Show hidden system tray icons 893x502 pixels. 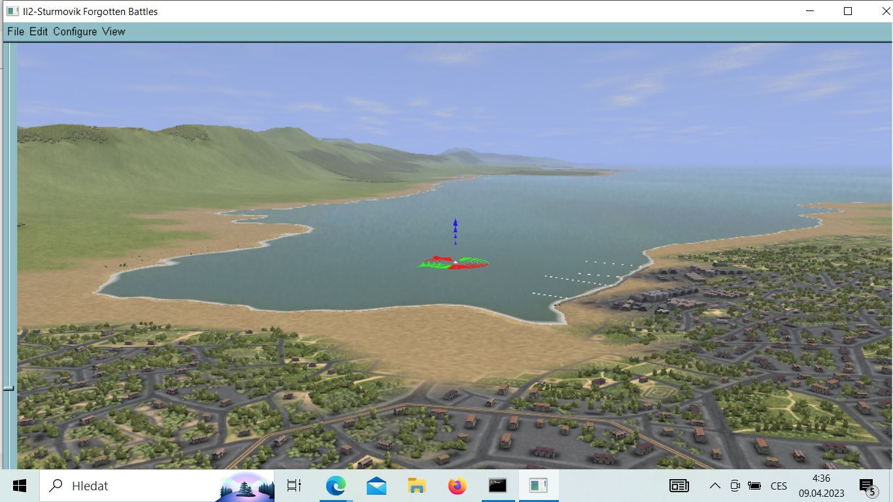(x=715, y=486)
